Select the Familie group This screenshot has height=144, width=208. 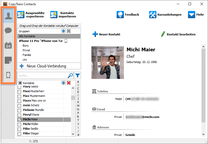pyautogui.click(x=27, y=55)
